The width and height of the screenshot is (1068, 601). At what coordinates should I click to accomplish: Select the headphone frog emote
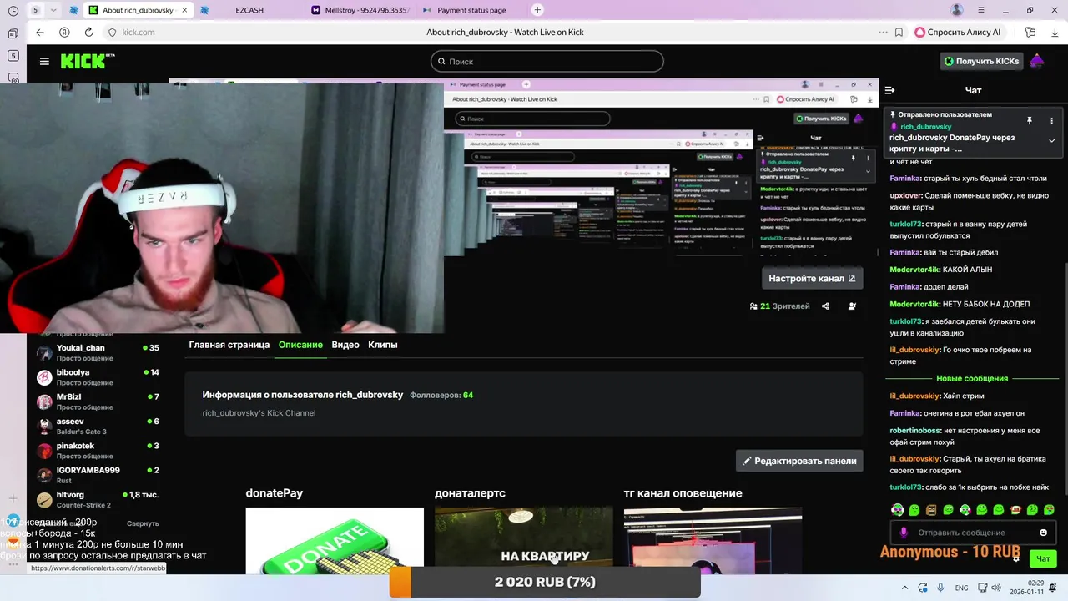click(x=897, y=510)
